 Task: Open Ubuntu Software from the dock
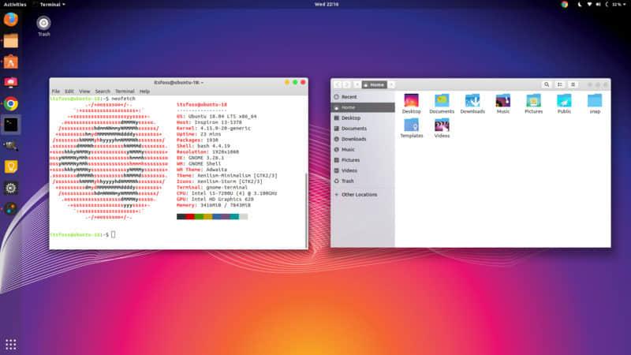click(x=11, y=61)
